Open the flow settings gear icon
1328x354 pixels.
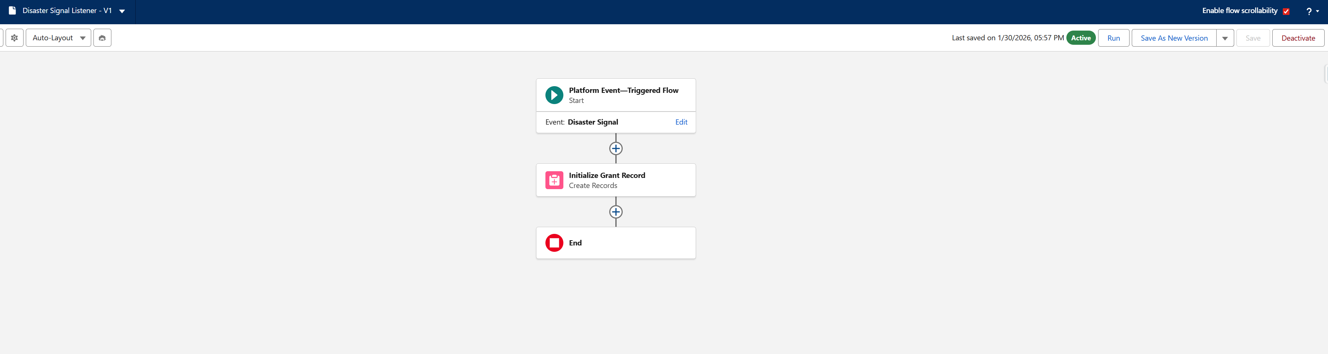[15, 38]
